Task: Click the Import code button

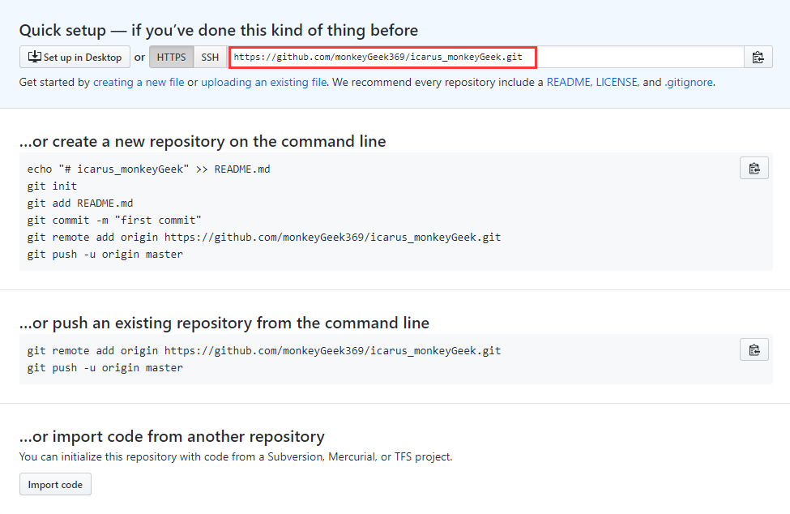Action: tap(55, 484)
